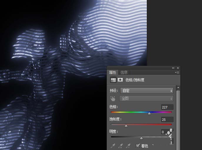The width and height of the screenshot is (202, 150).
Task: Open the Properties panel flyout menu
Action: tap(177, 72)
